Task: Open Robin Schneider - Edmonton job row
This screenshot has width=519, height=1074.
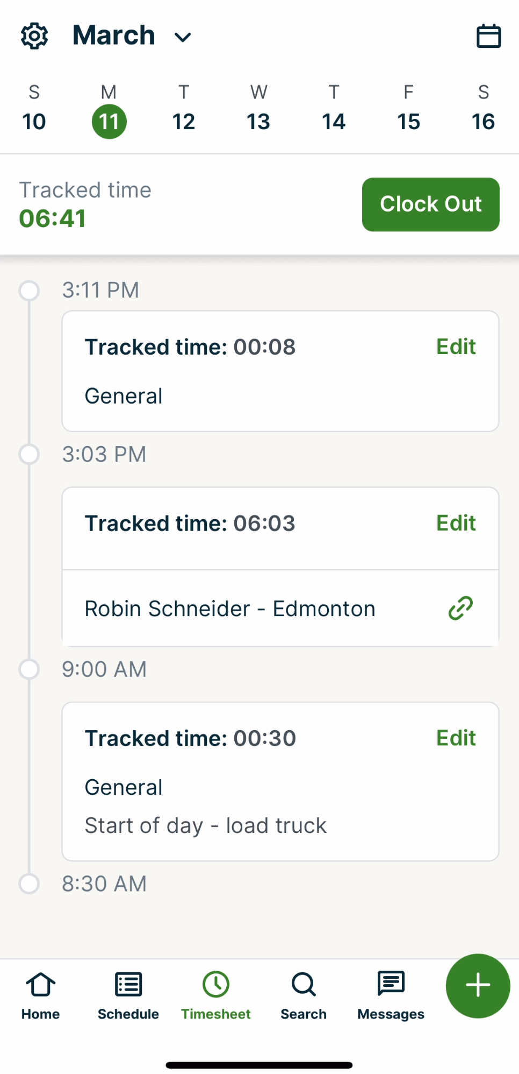Action: click(x=230, y=609)
